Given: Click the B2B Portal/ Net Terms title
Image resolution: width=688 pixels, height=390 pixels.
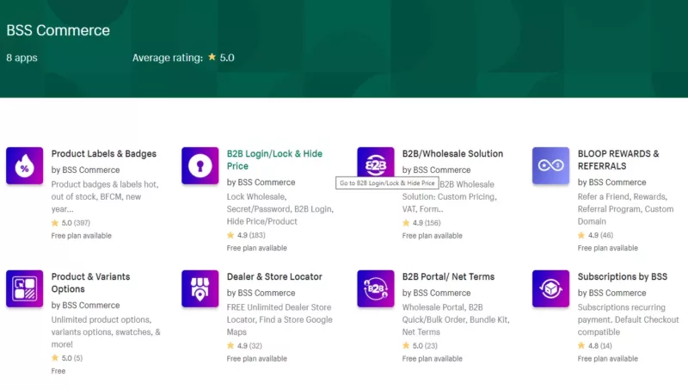Looking at the screenshot, I should pyautogui.click(x=448, y=276).
